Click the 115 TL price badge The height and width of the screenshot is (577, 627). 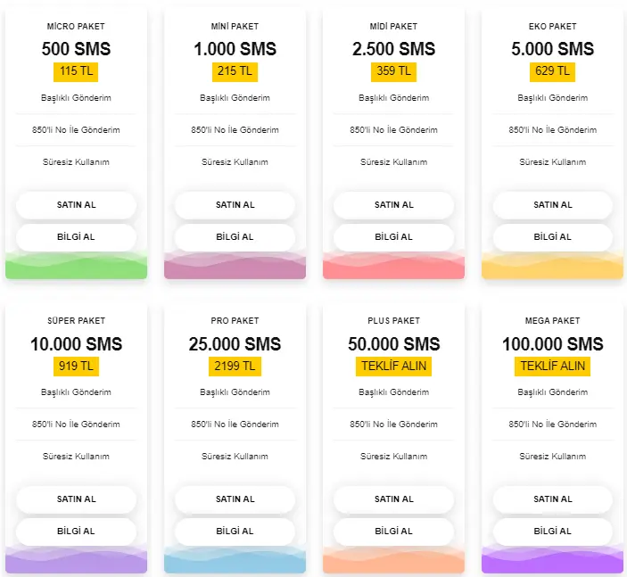76,72
